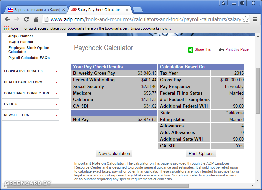Screen dimensions: 262x190
Task: Open NEWSLETTERS menu item
Action: pyautogui.click(x=16, y=115)
